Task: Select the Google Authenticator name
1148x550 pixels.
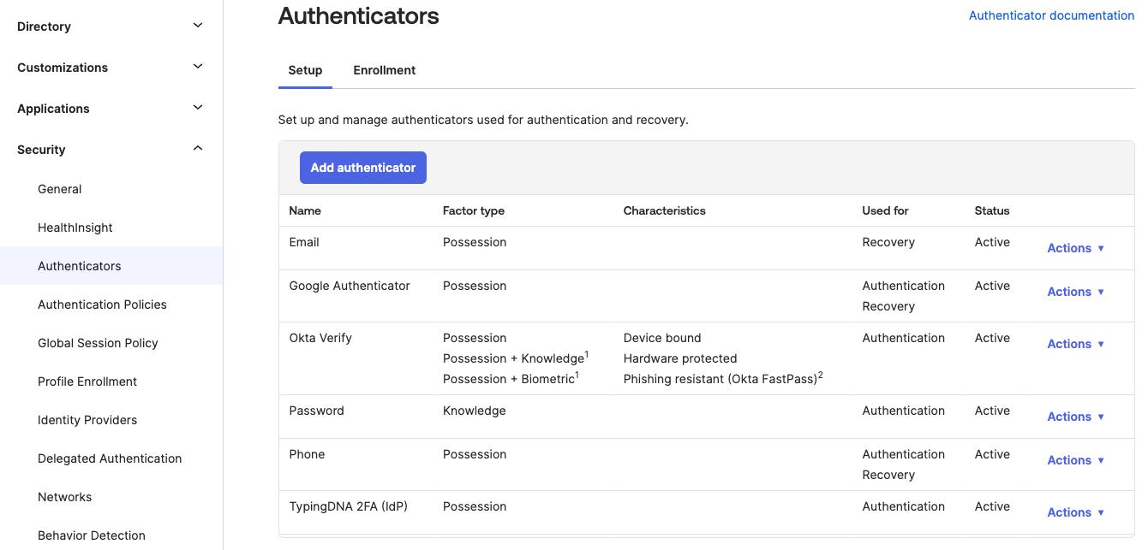Action: (x=350, y=286)
